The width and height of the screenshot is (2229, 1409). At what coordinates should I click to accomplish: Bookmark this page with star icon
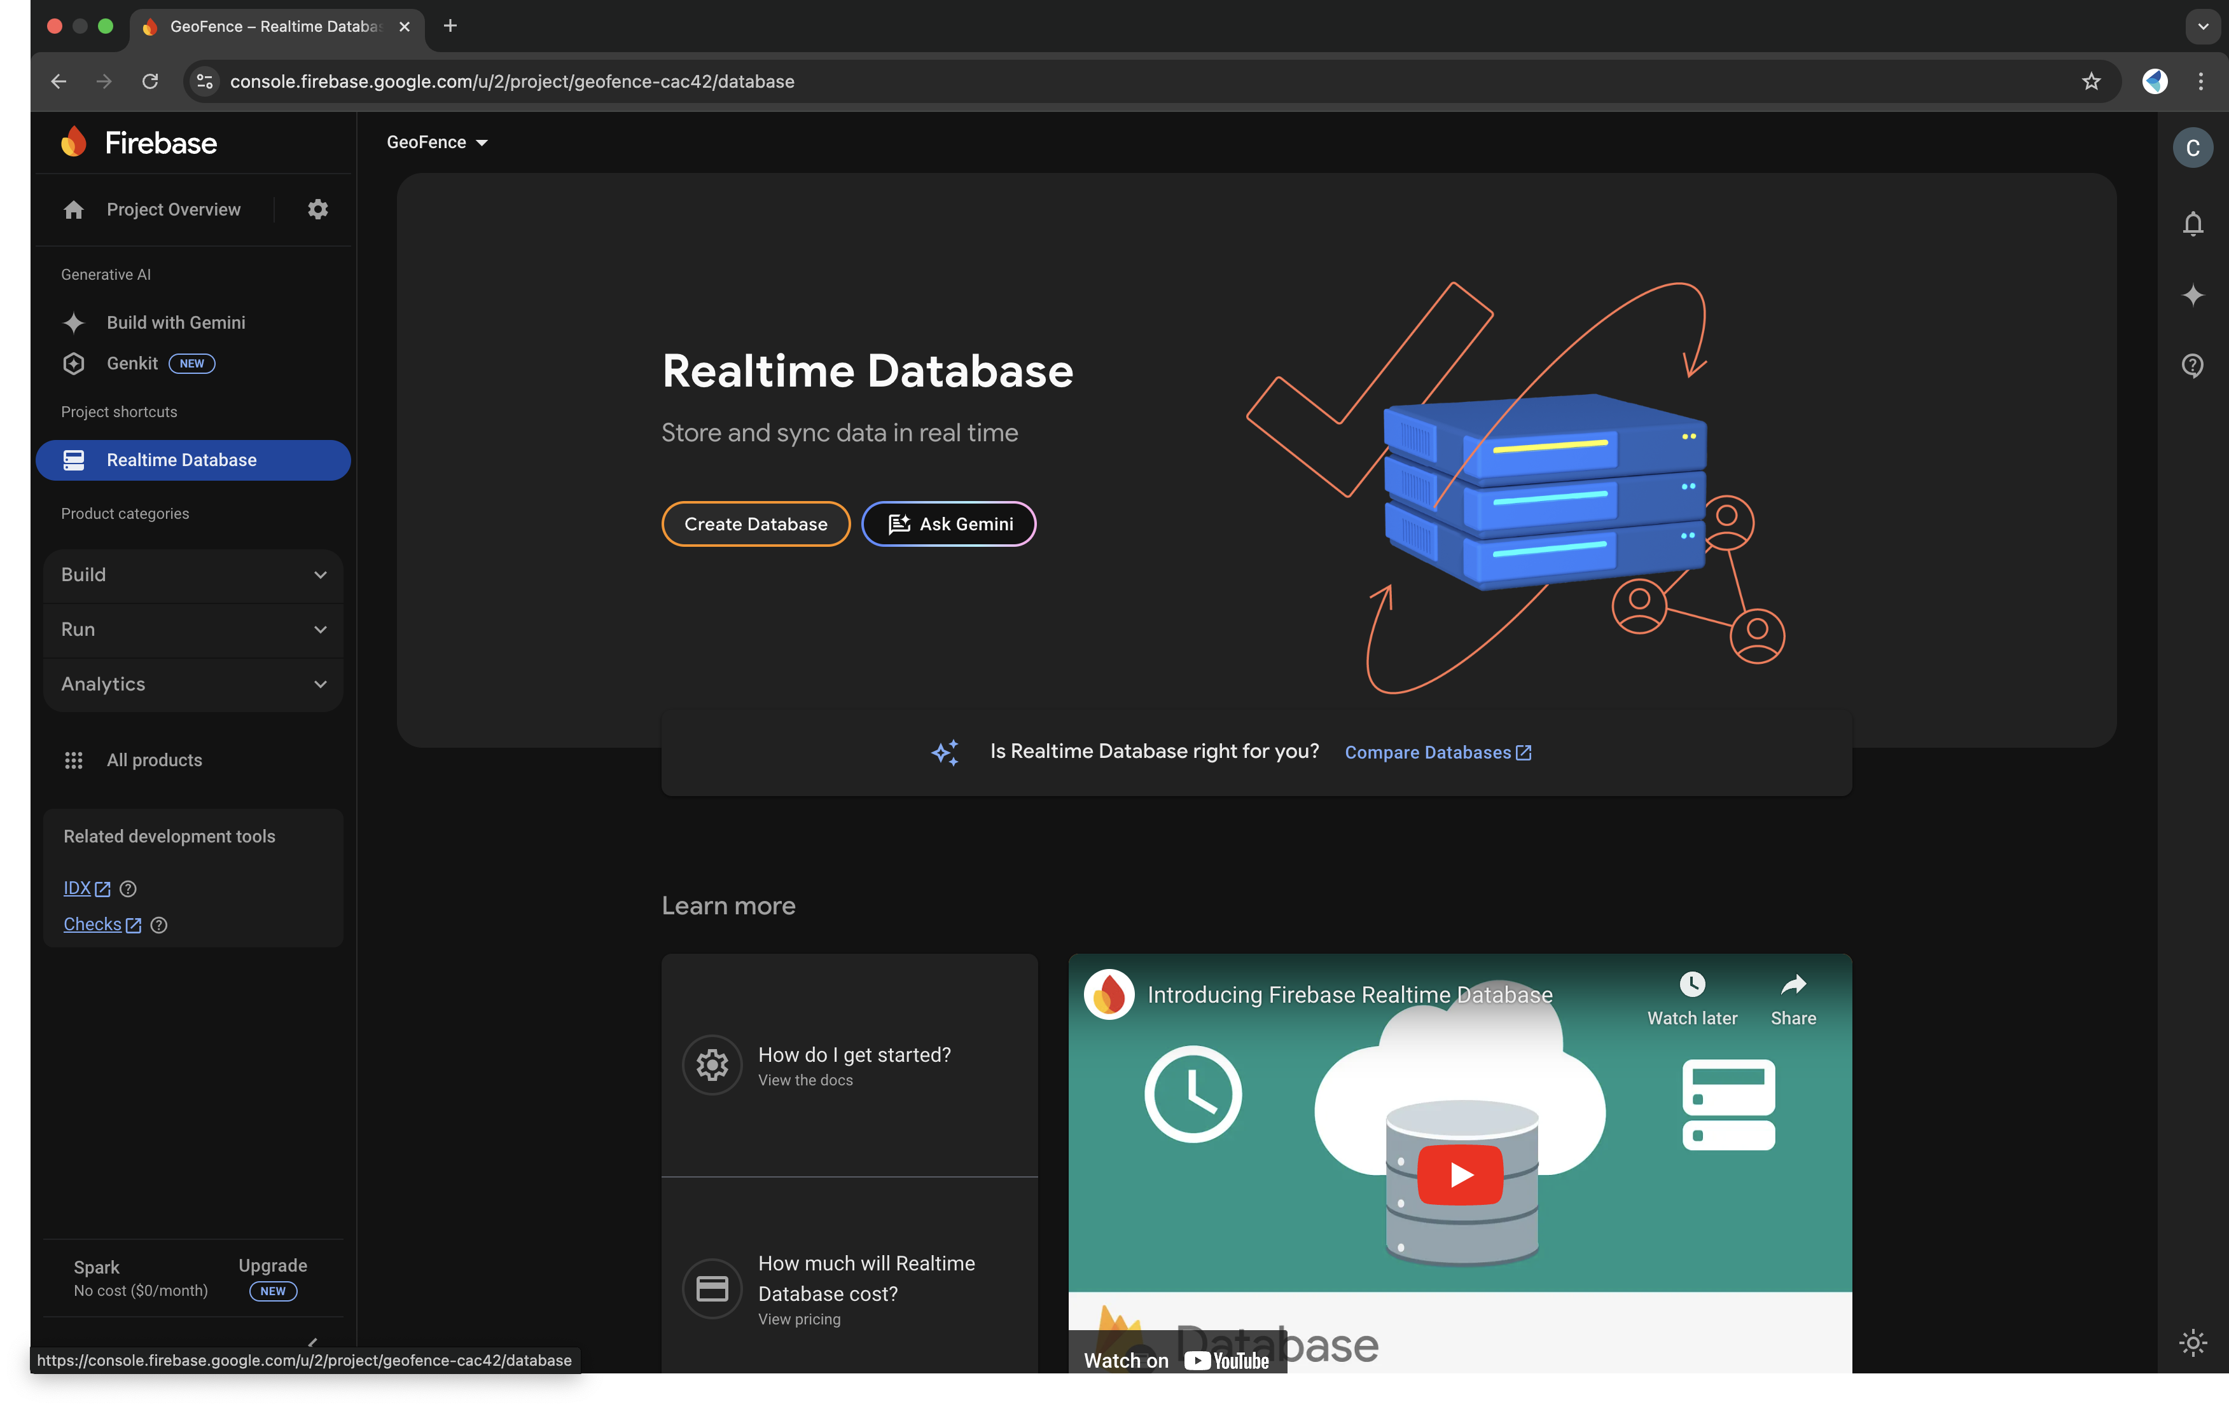(x=2091, y=81)
